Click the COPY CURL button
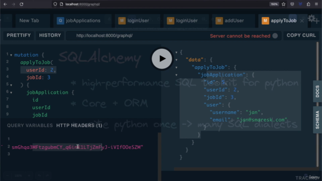 click(301, 35)
